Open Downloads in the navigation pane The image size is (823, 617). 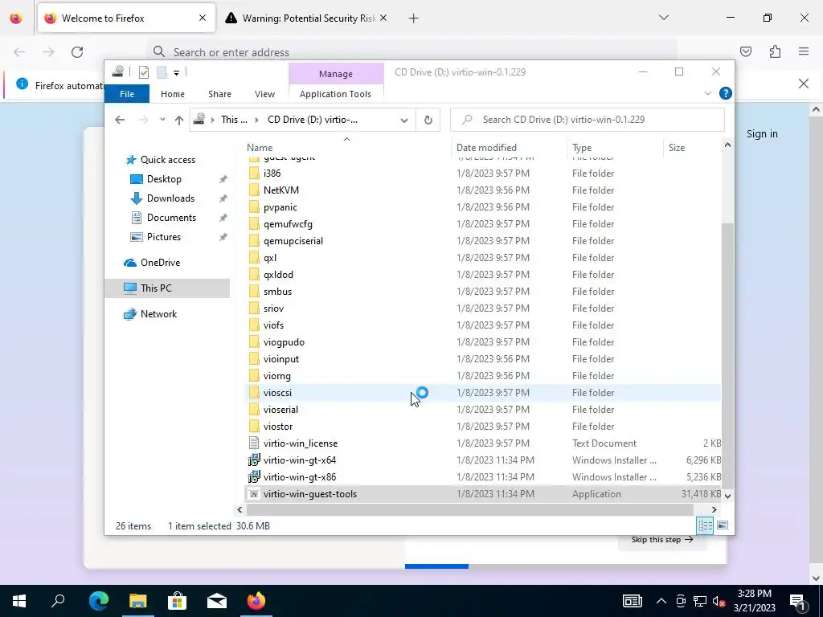[170, 198]
